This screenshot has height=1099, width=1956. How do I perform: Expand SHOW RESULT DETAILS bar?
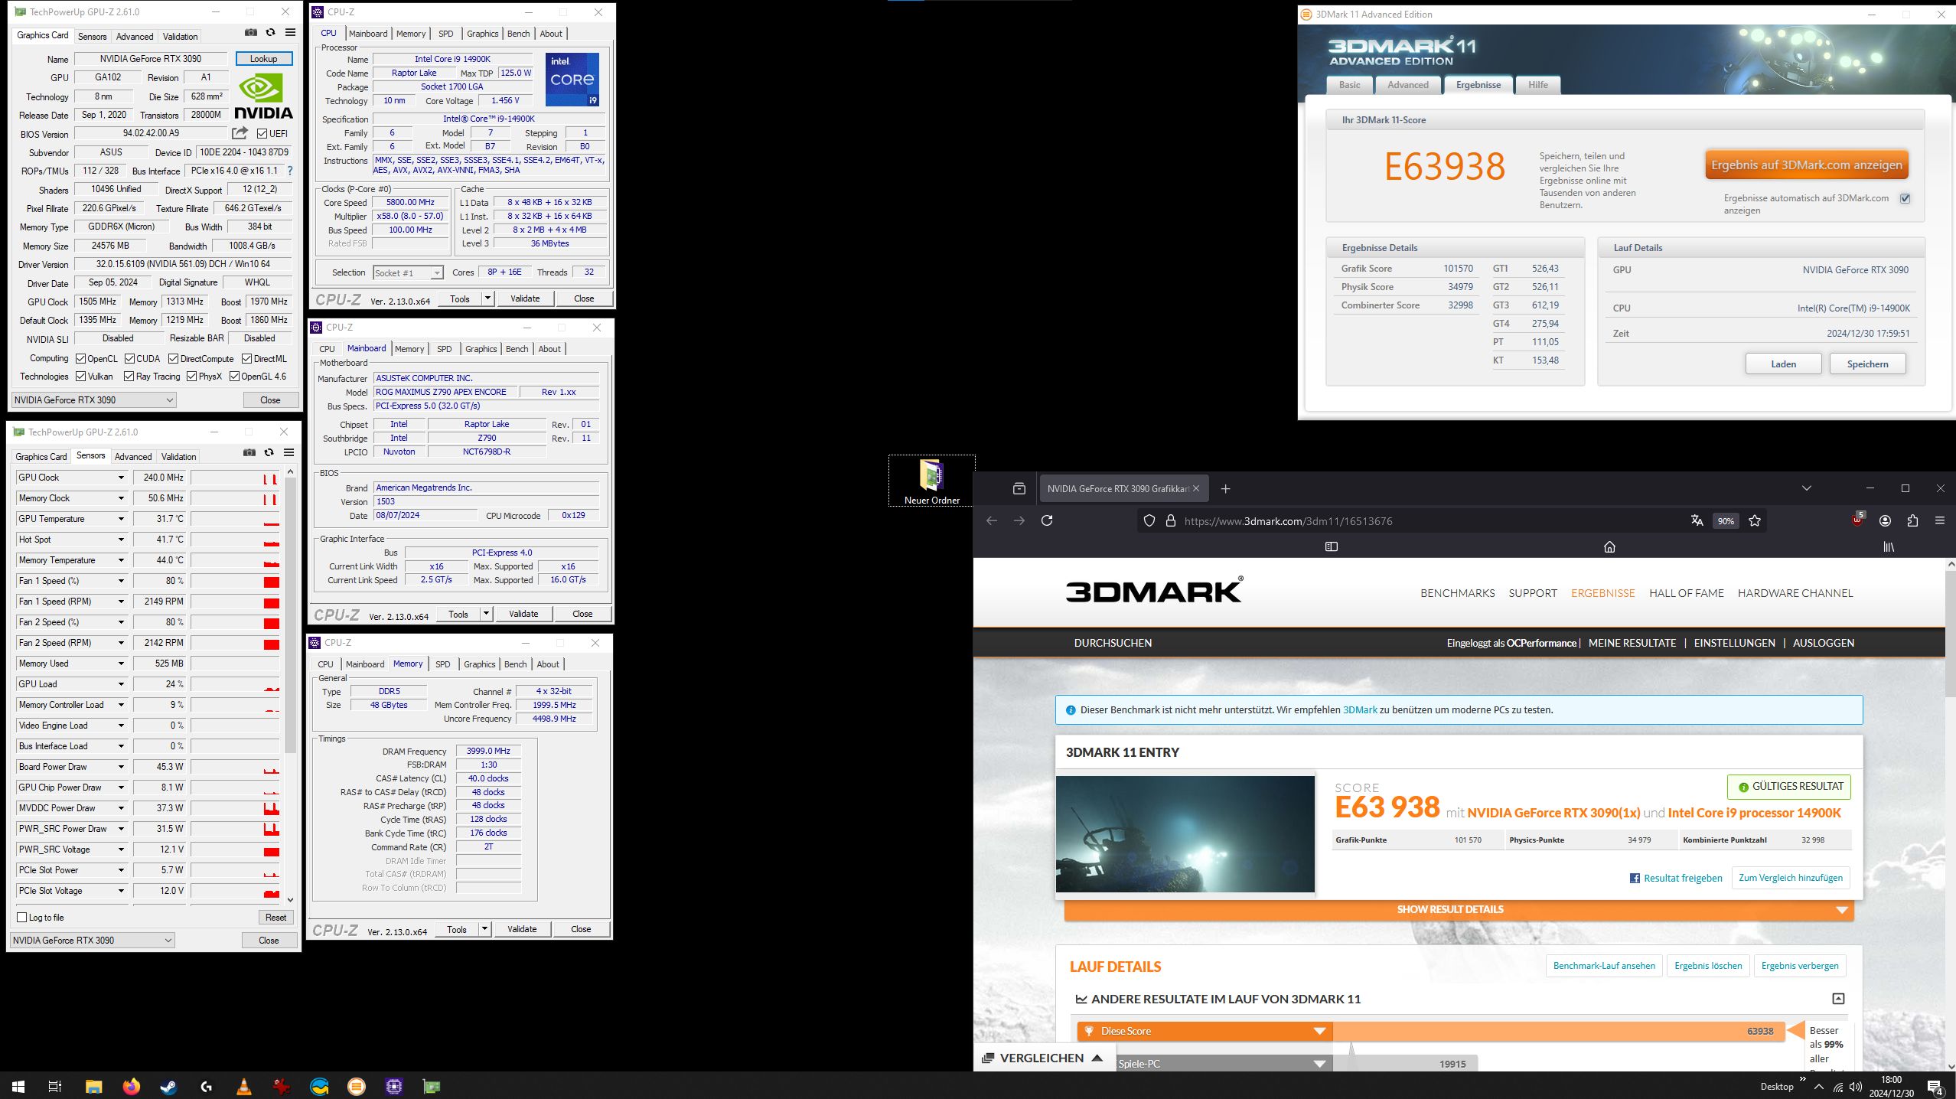(x=1459, y=909)
